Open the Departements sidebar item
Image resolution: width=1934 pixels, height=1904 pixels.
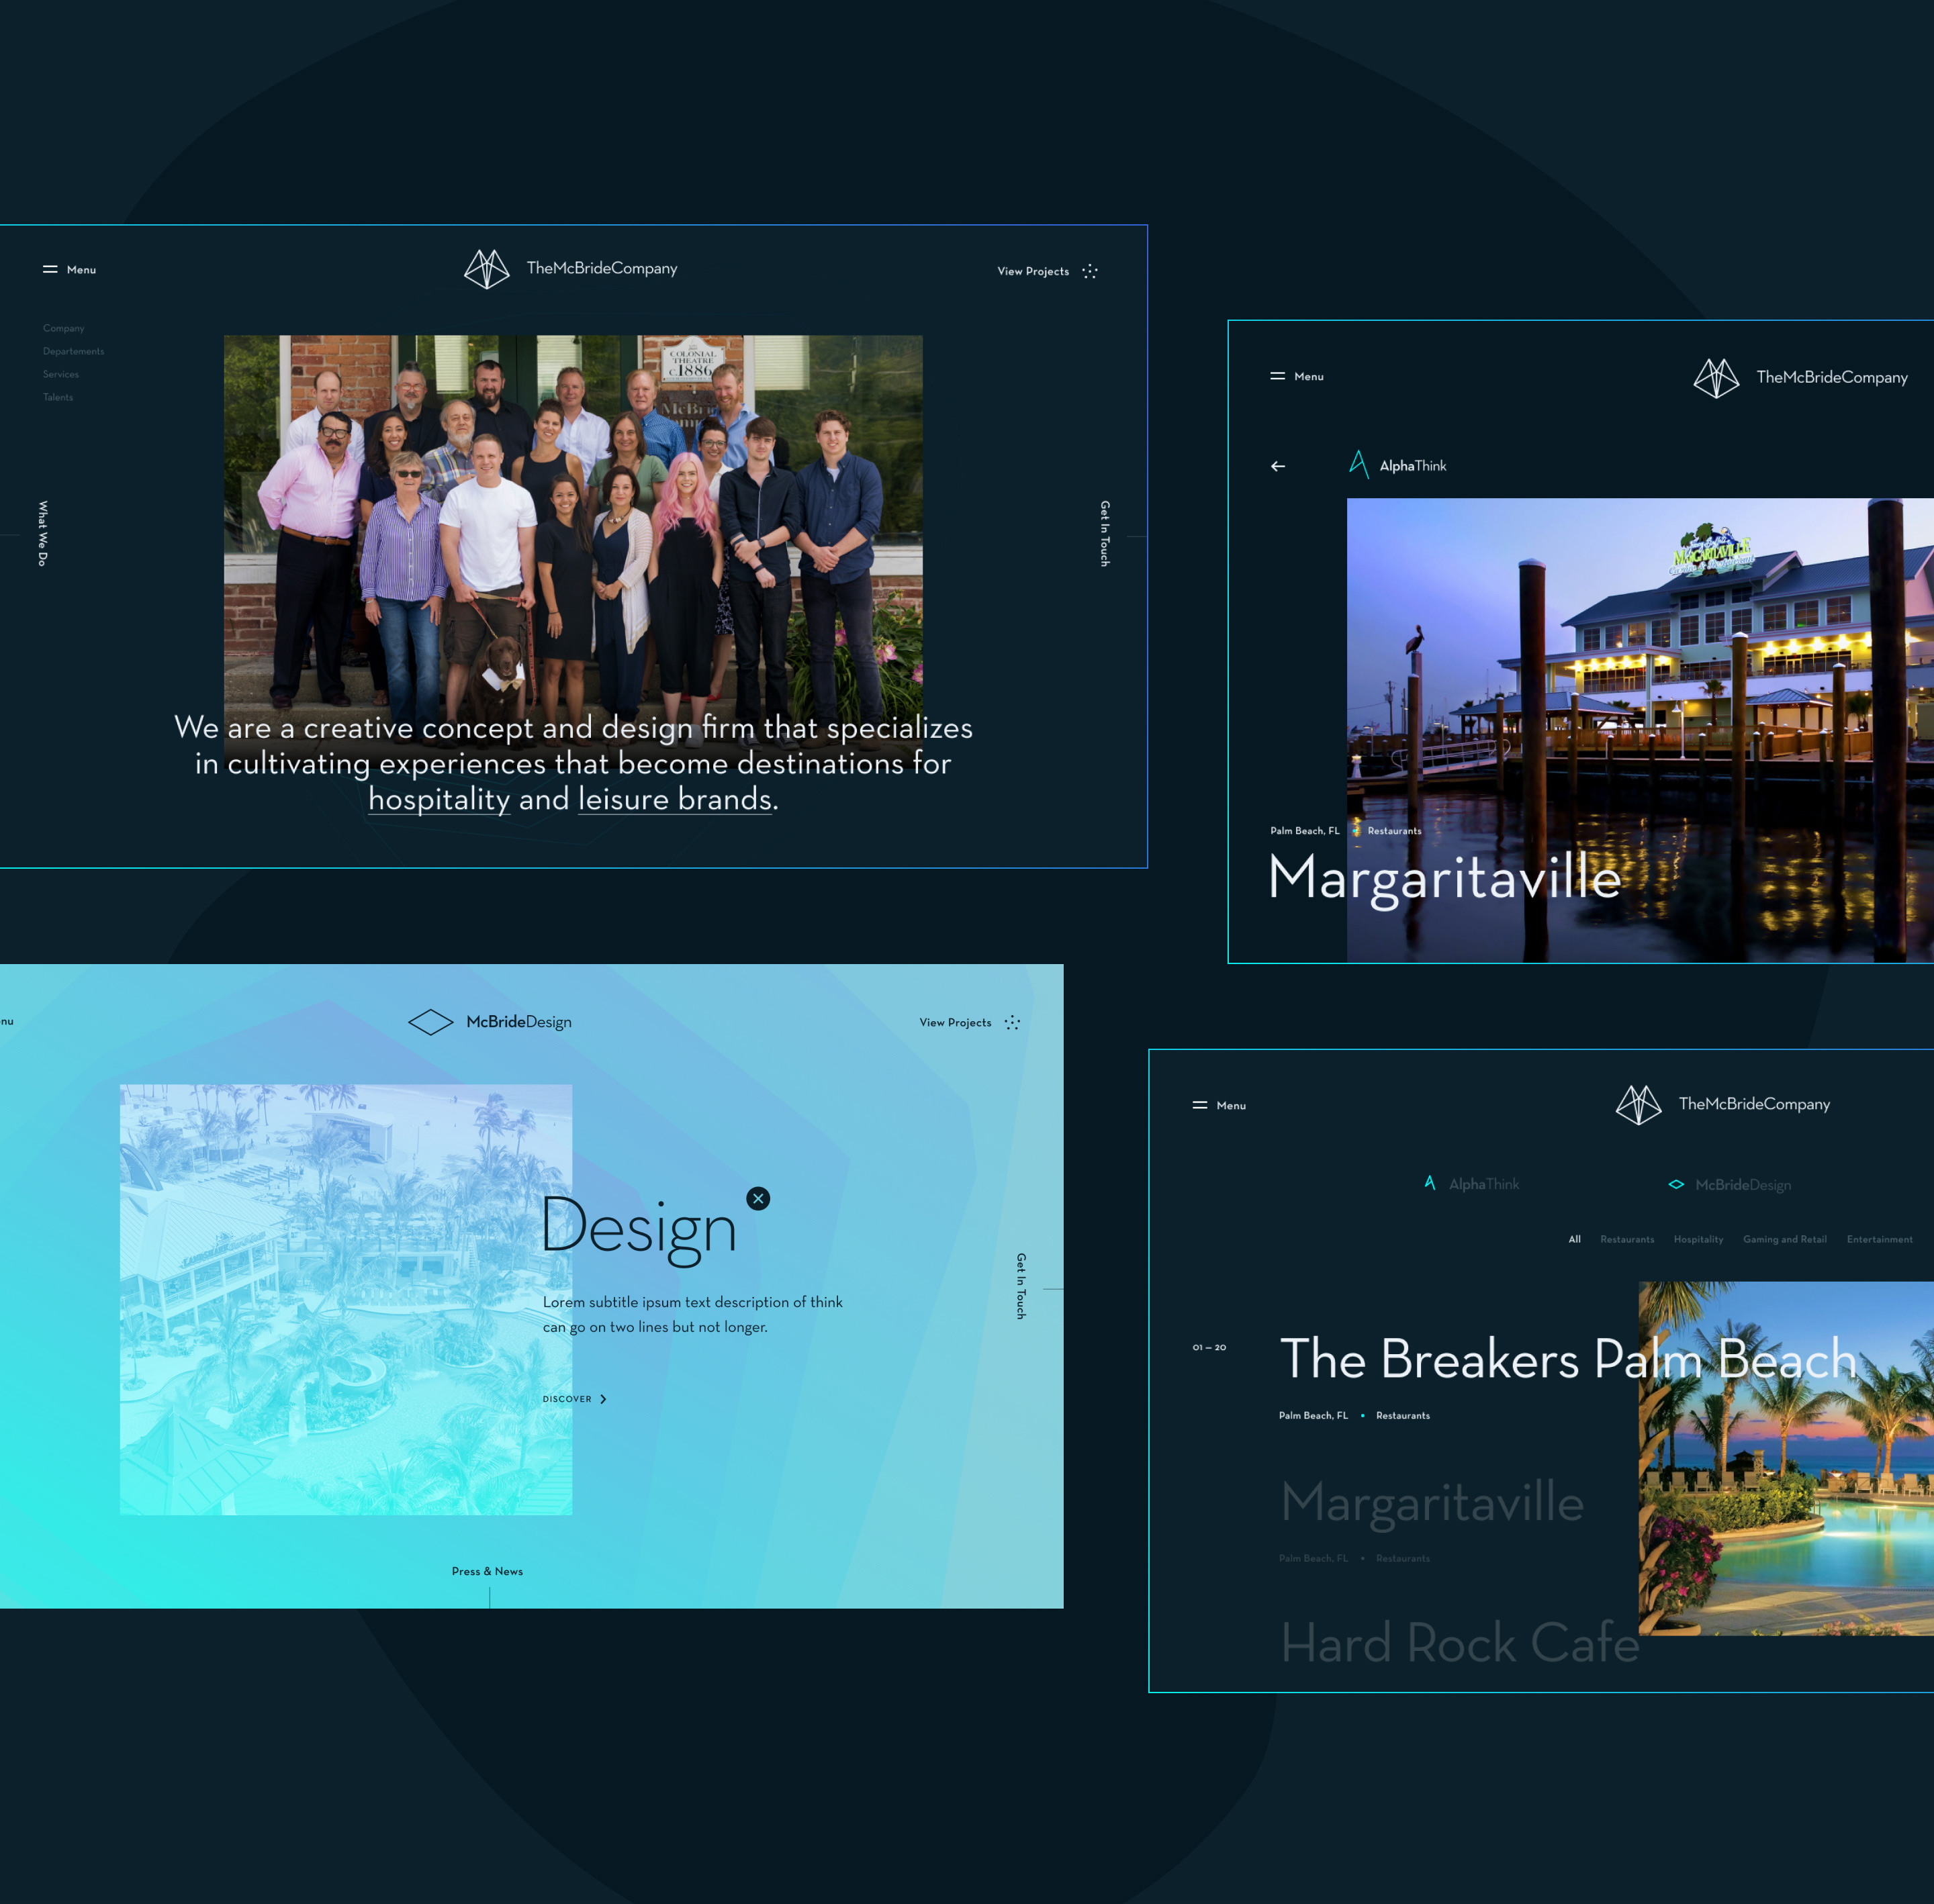coord(73,352)
